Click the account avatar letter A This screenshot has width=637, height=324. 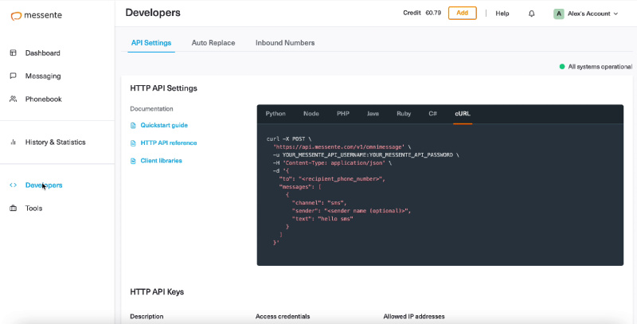click(559, 14)
